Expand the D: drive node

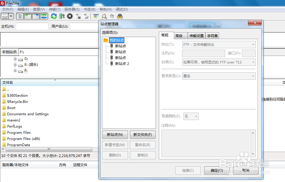15,59
